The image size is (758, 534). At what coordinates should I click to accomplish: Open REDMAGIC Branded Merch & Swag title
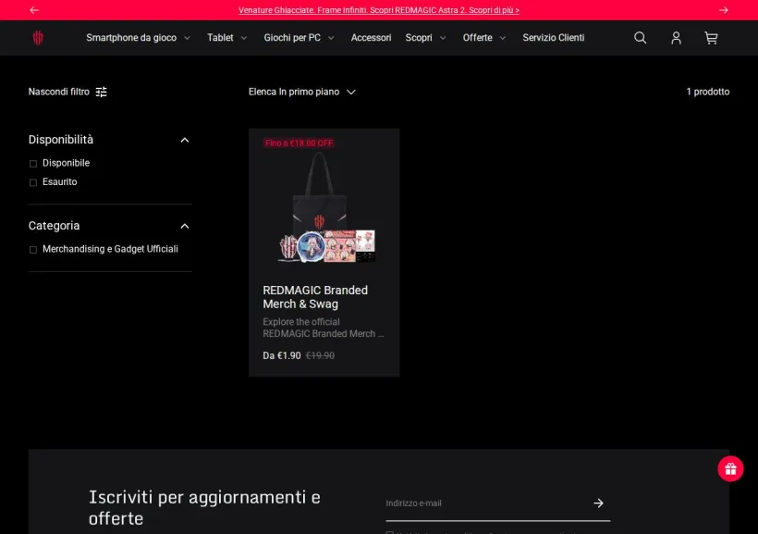[x=315, y=297]
